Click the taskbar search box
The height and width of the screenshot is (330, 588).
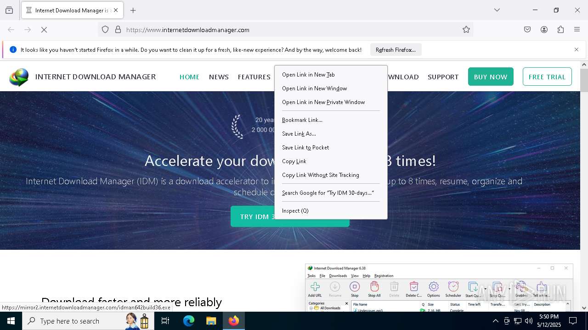pos(88,321)
